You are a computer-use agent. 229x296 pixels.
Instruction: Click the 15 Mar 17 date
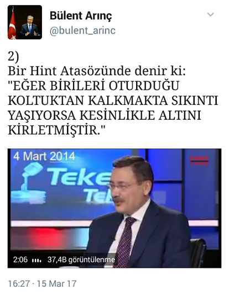[56, 283]
